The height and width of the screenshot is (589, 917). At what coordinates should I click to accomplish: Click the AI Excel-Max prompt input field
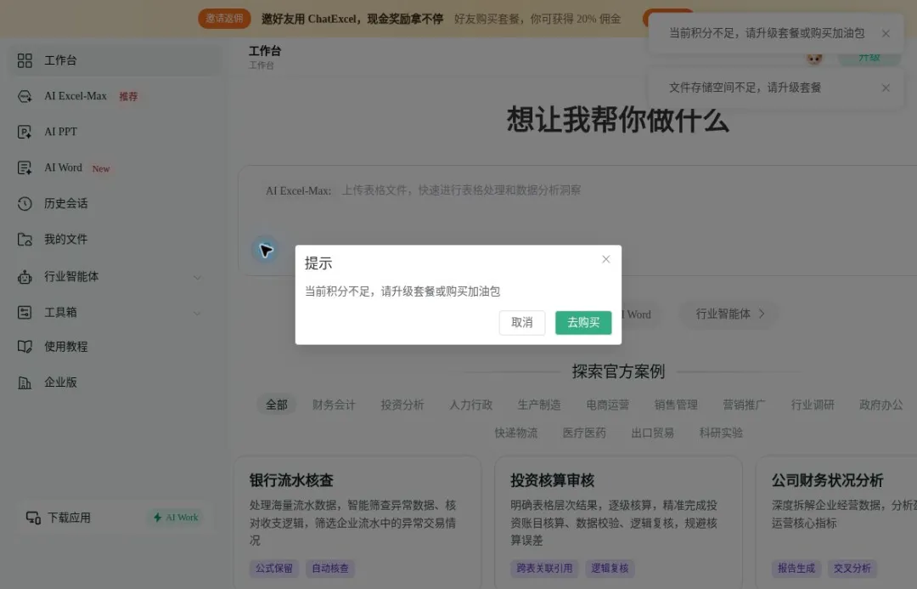tap(578, 219)
